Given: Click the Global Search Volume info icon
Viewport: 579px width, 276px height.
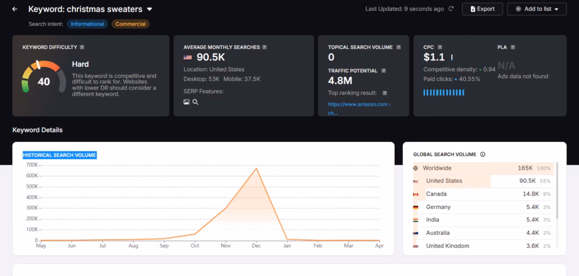Looking at the screenshot, I should (x=482, y=154).
